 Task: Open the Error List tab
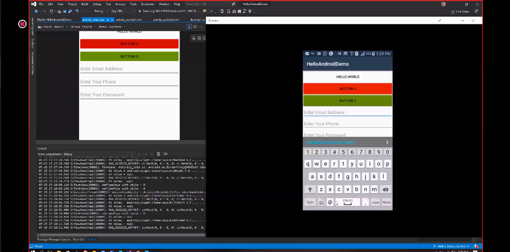tap(79, 240)
